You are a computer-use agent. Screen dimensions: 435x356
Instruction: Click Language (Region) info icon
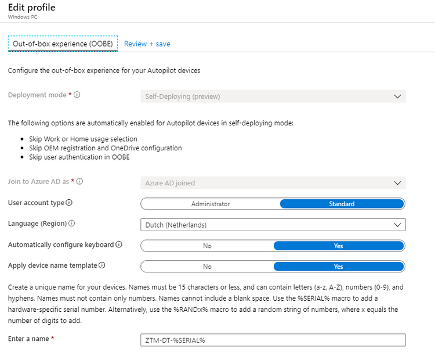coord(71,224)
